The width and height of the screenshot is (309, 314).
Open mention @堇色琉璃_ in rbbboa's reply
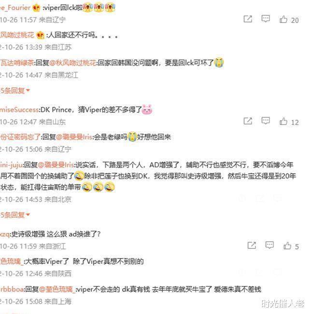[x=57, y=289]
